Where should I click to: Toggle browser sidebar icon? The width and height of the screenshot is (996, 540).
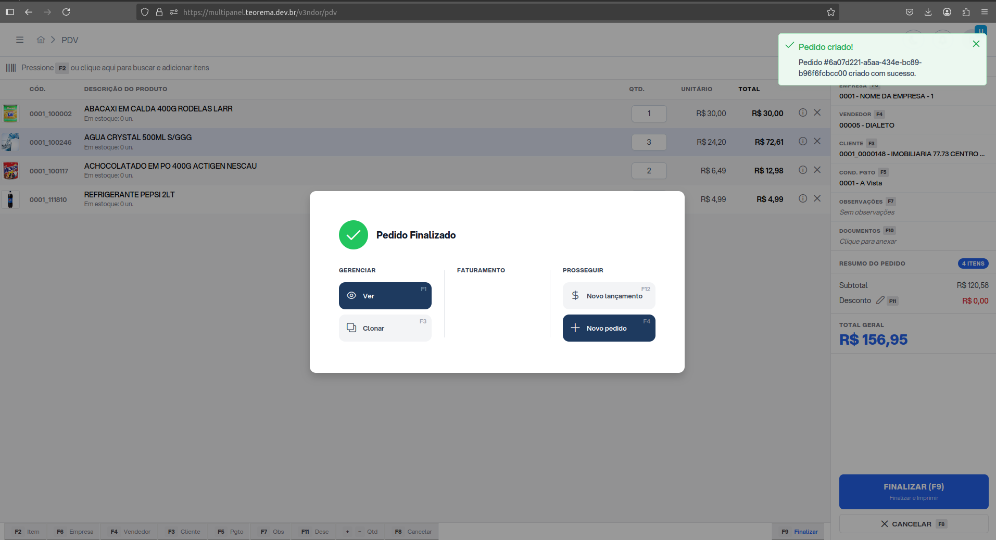coord(10,12)
